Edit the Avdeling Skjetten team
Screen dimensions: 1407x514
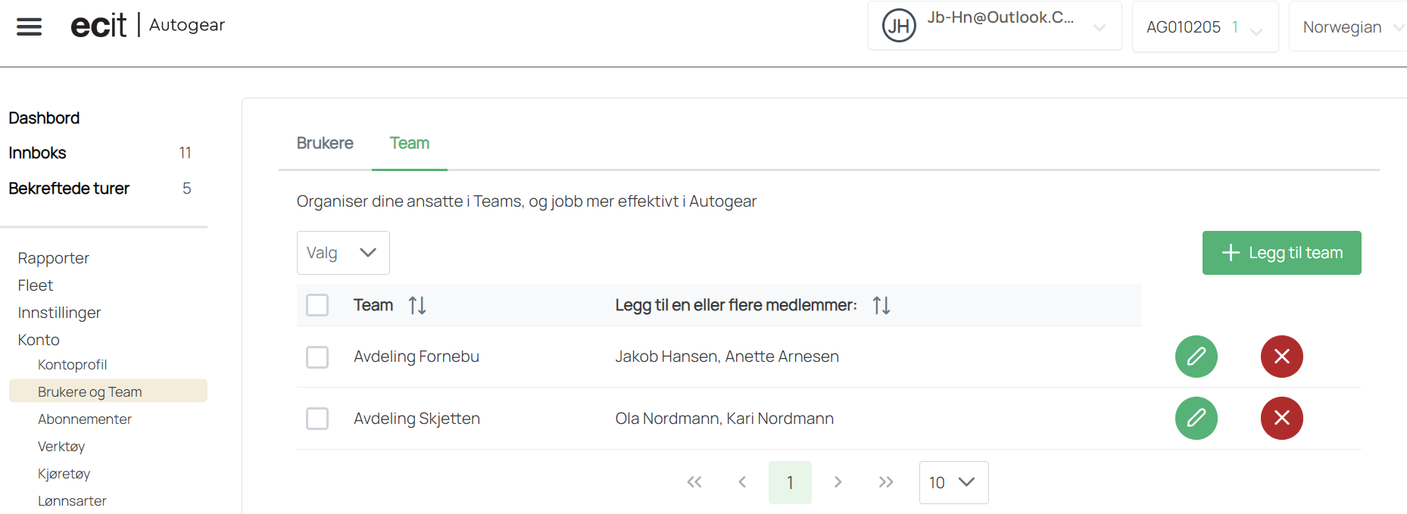tap(1196, 418)
